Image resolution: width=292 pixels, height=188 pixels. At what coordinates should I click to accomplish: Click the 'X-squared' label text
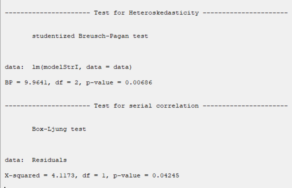(22, 176)
